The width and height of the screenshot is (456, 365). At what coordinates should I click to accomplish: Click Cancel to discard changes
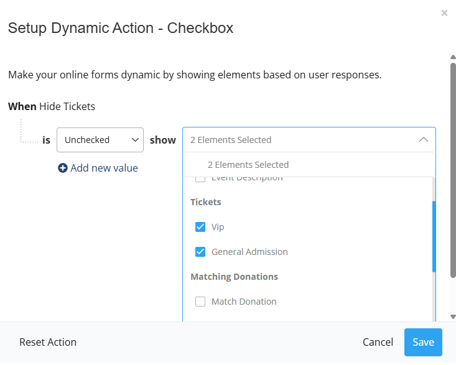(378, 342)
